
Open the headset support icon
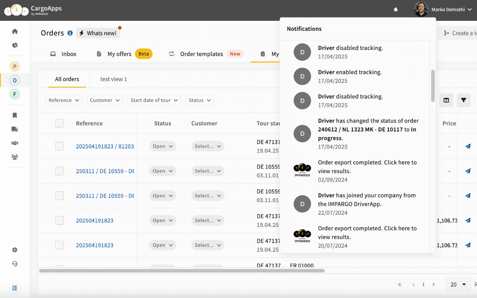[15, 264]
